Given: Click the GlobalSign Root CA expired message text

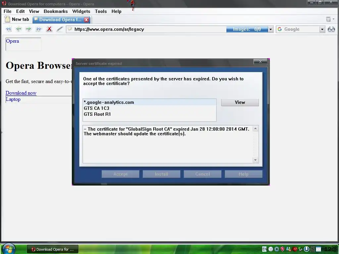Looking at the screenshot, I should (167, 131).
